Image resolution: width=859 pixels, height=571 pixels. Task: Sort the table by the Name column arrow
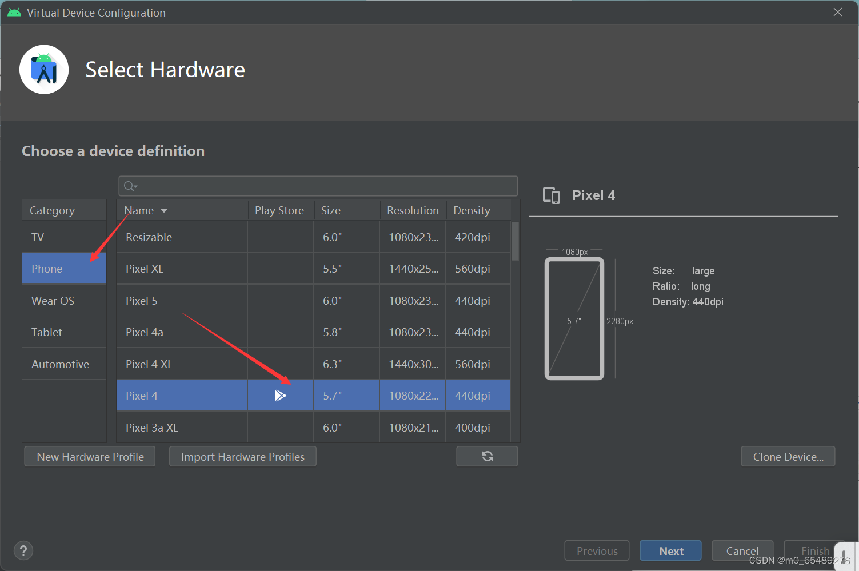pyautogui.click(x=164, y=211)
